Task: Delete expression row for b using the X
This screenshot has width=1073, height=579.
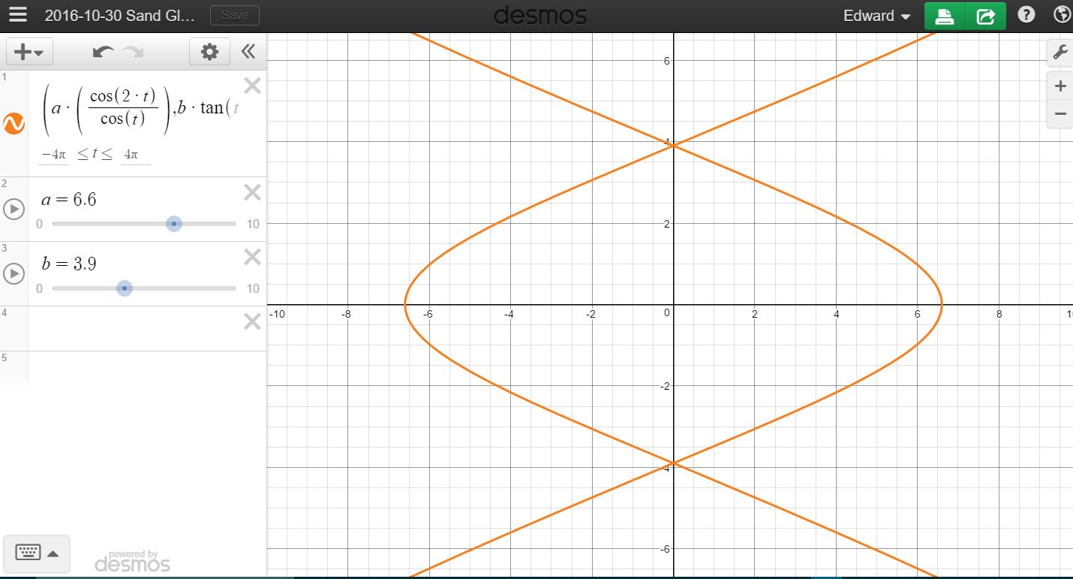Action: point(252,257)
